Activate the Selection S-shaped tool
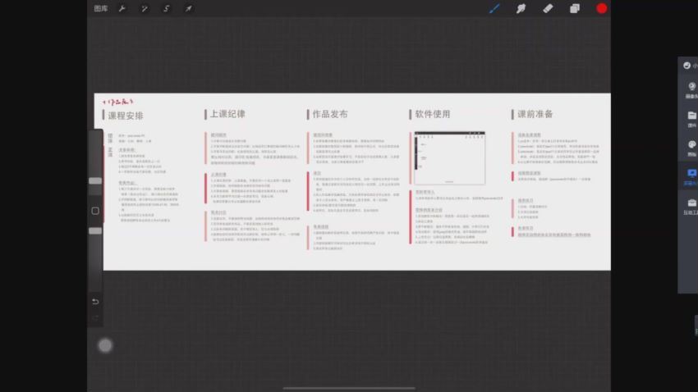This screenshot has height=392, width=698. pyautogui.click(x=167, y=8)
